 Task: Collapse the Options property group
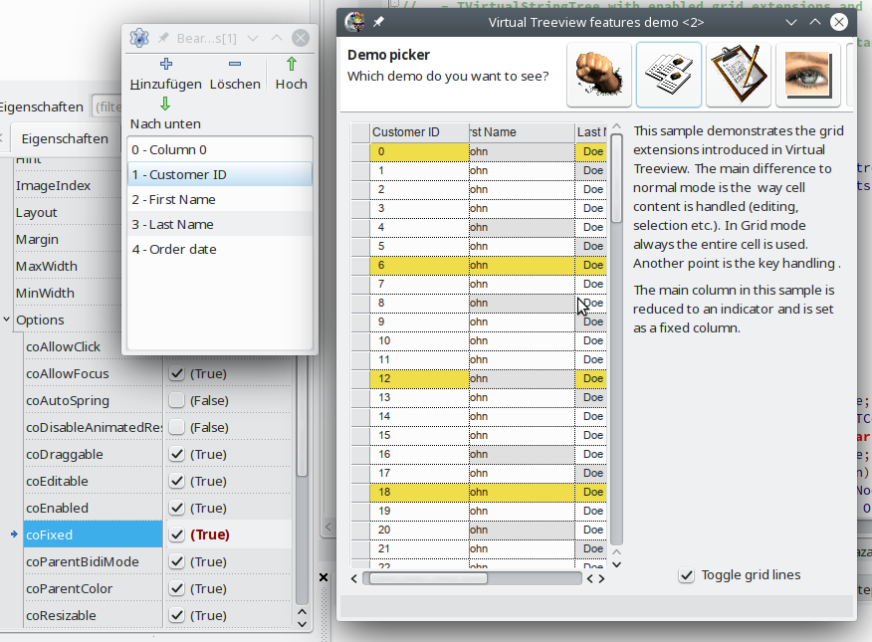[7, 320]
